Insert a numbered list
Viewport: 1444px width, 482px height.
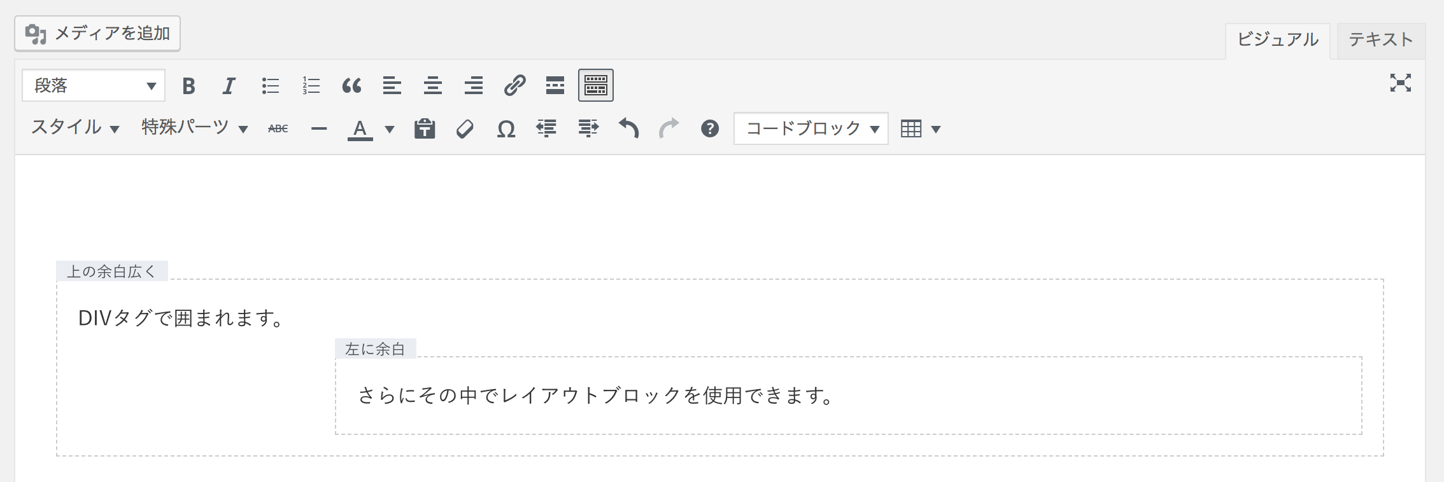[x=311, y=85]
